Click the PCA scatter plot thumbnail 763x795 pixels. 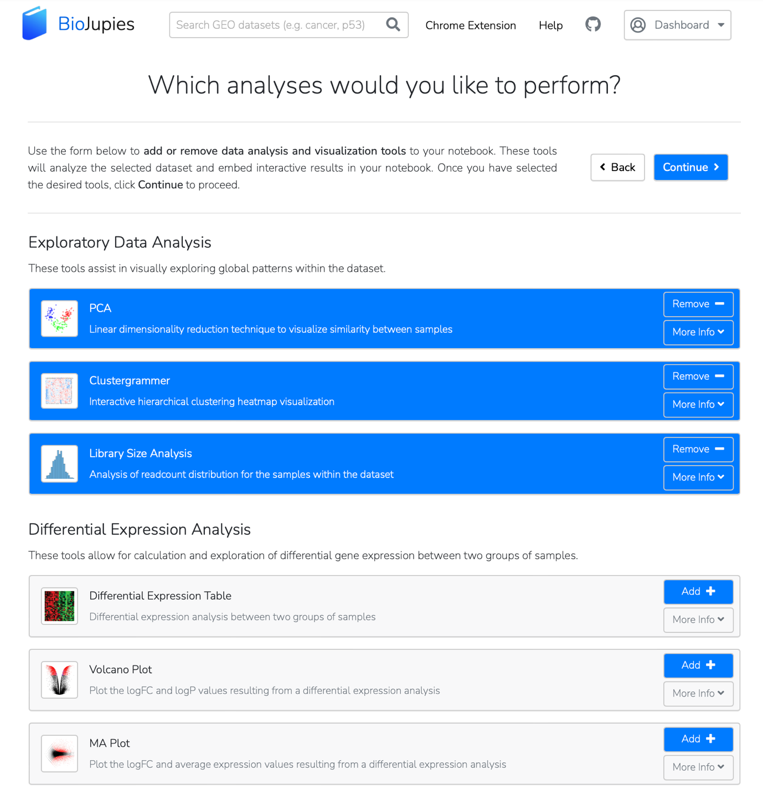(x=59, y=318)
